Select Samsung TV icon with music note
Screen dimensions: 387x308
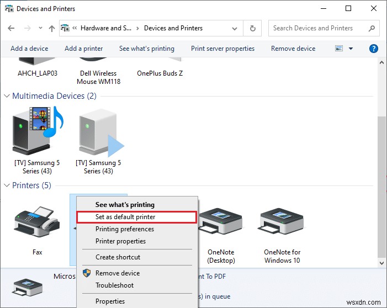(38, 131)
